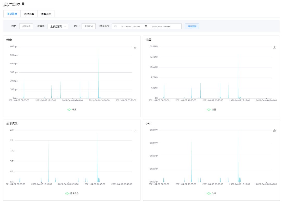Screen dimensions: 289x208
Task: Click the 确认查询 button
Action: pyautogui.click(x=192, y=26)
